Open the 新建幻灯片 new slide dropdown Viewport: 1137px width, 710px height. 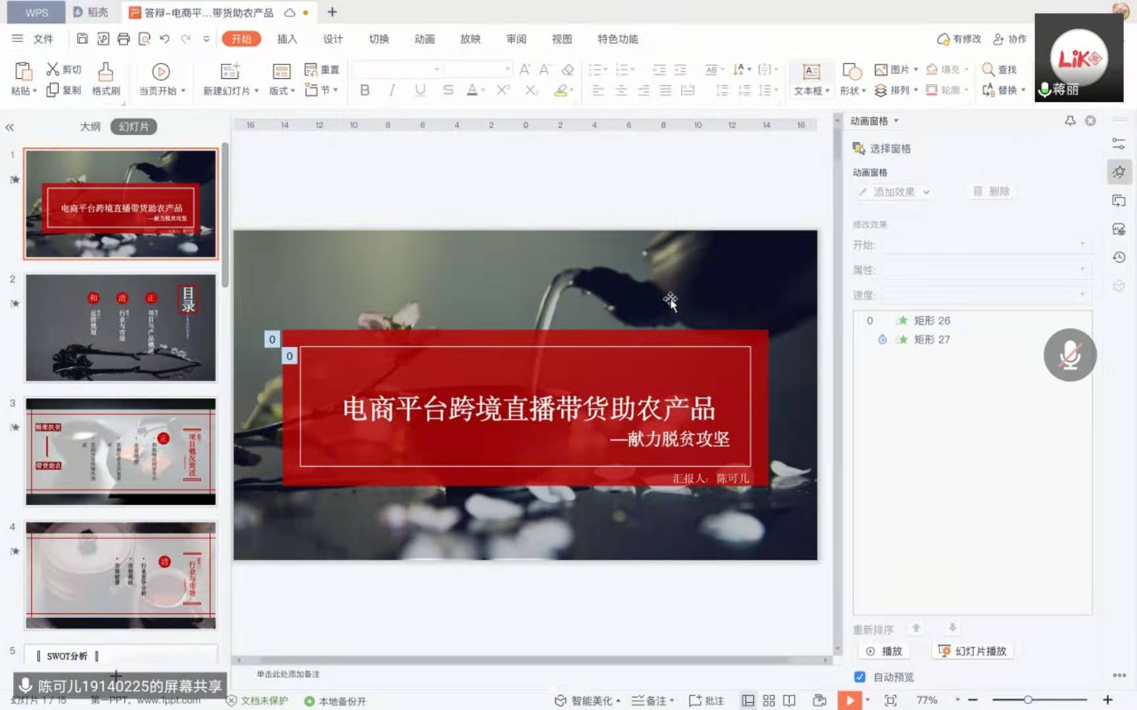click(230, 91)
